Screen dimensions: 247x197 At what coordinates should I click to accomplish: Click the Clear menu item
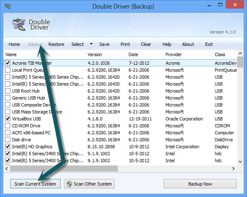pyautogui.click(x=146, y=44)
